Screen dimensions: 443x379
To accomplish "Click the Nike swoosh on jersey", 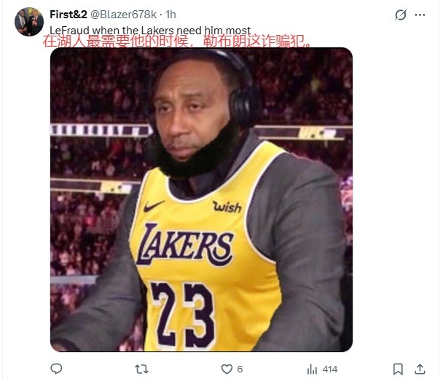I will pyautogui.click(x=154, y=206).
